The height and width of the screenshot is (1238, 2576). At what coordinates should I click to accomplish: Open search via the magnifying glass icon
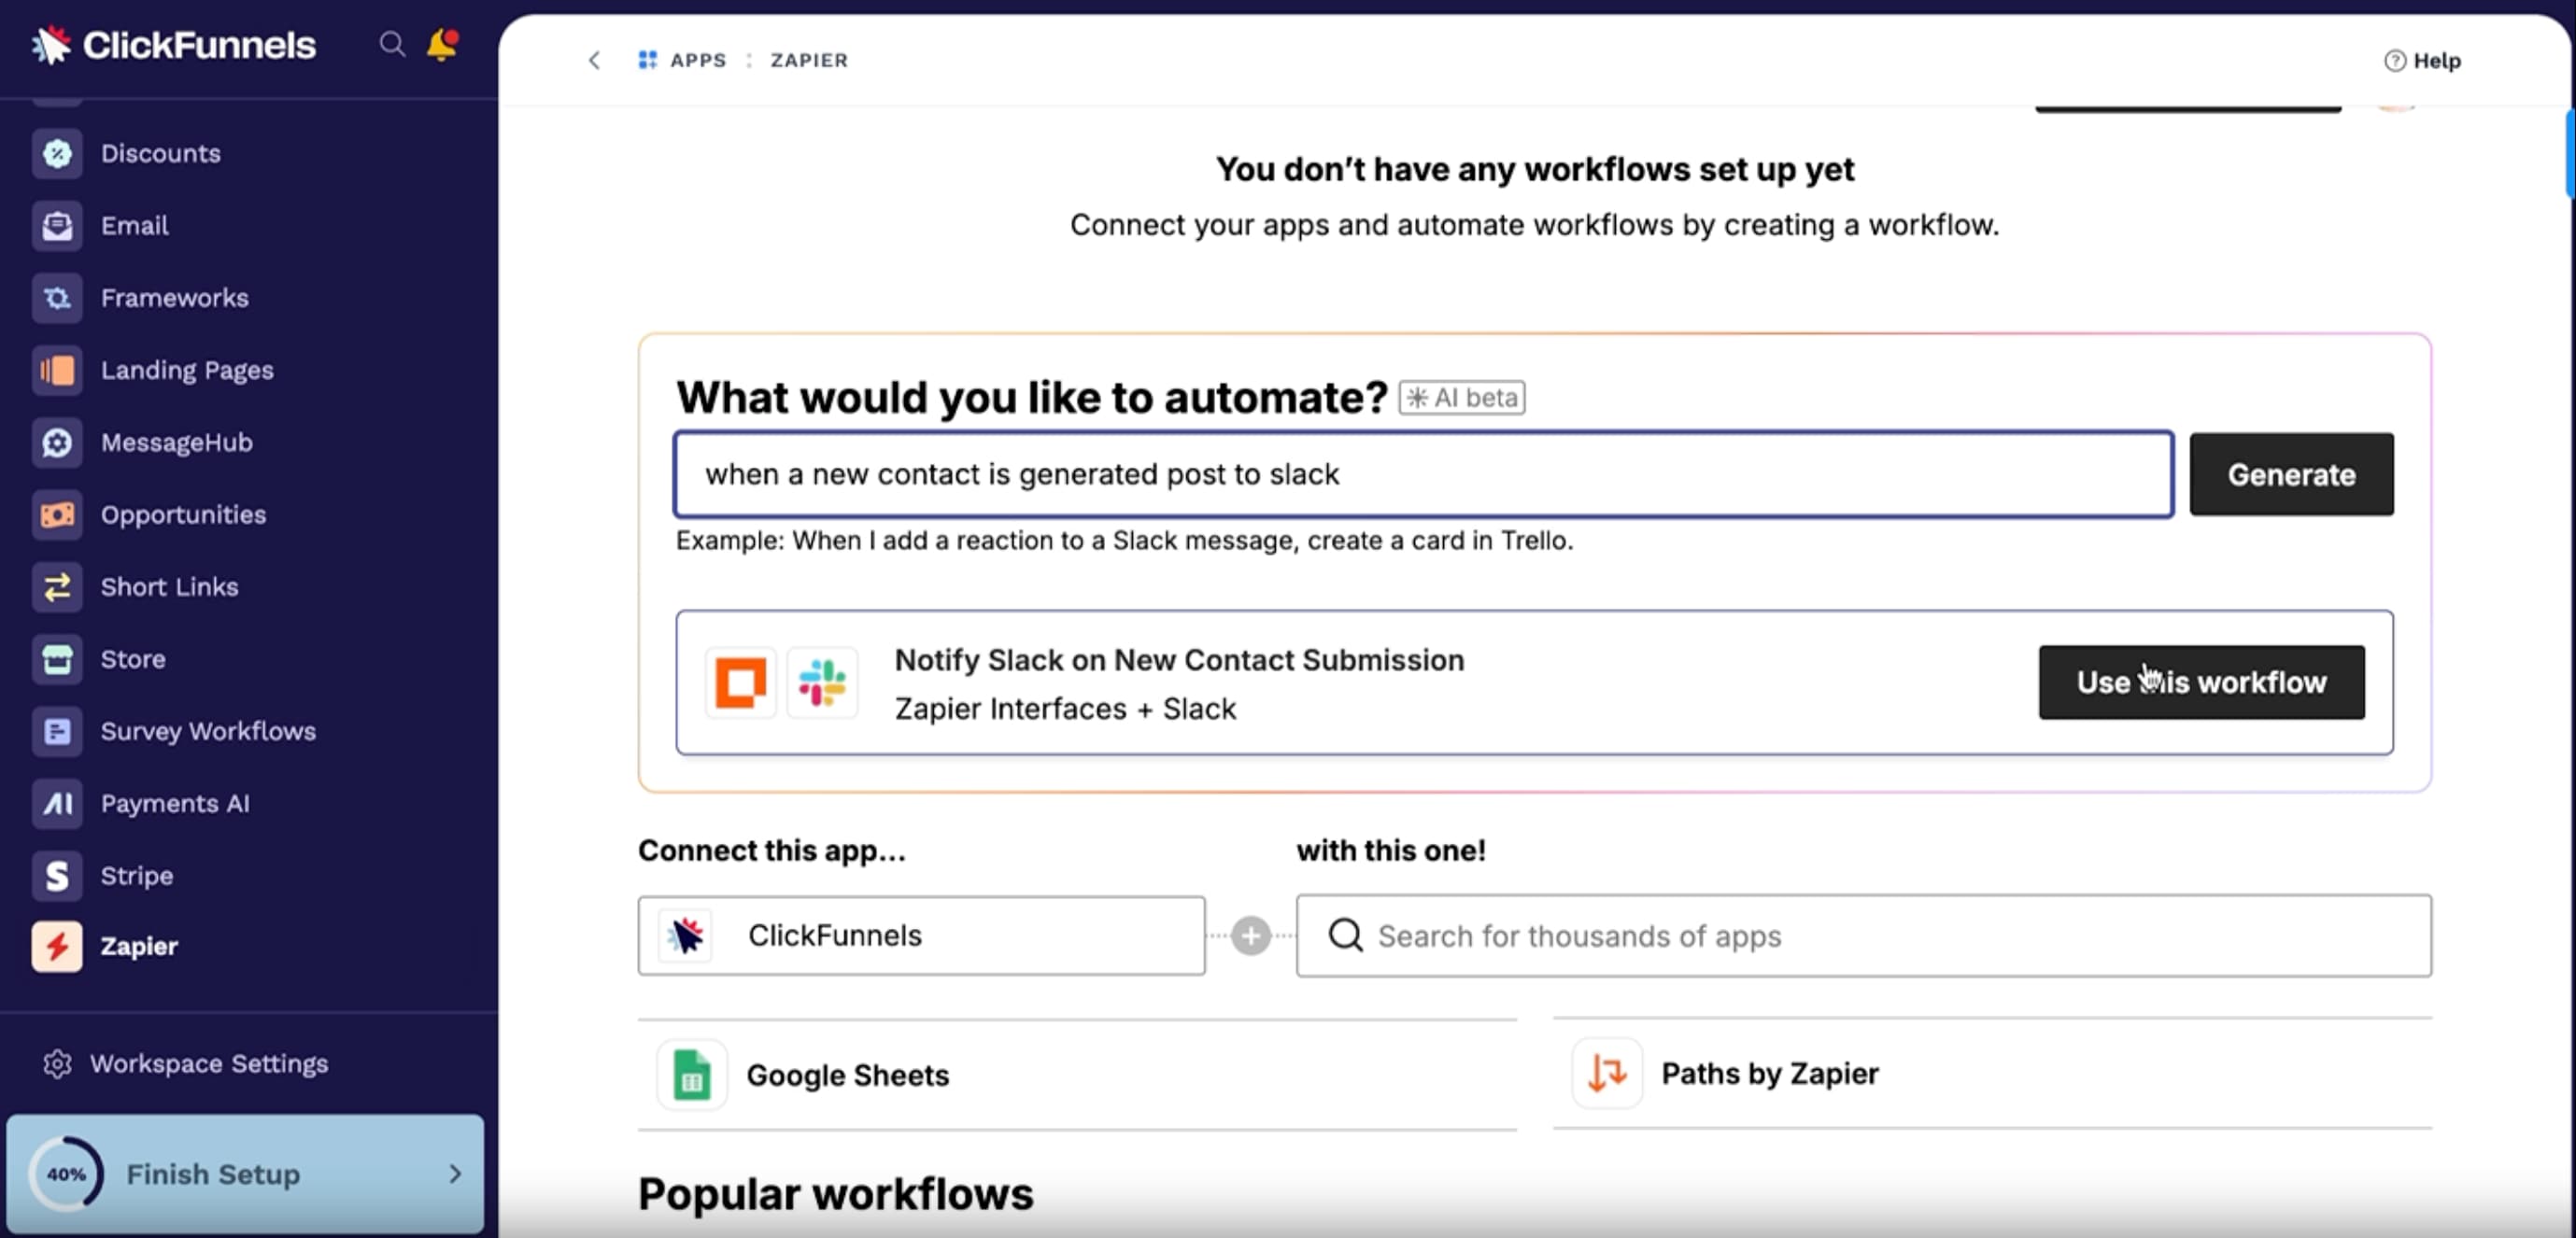[392, 44]
